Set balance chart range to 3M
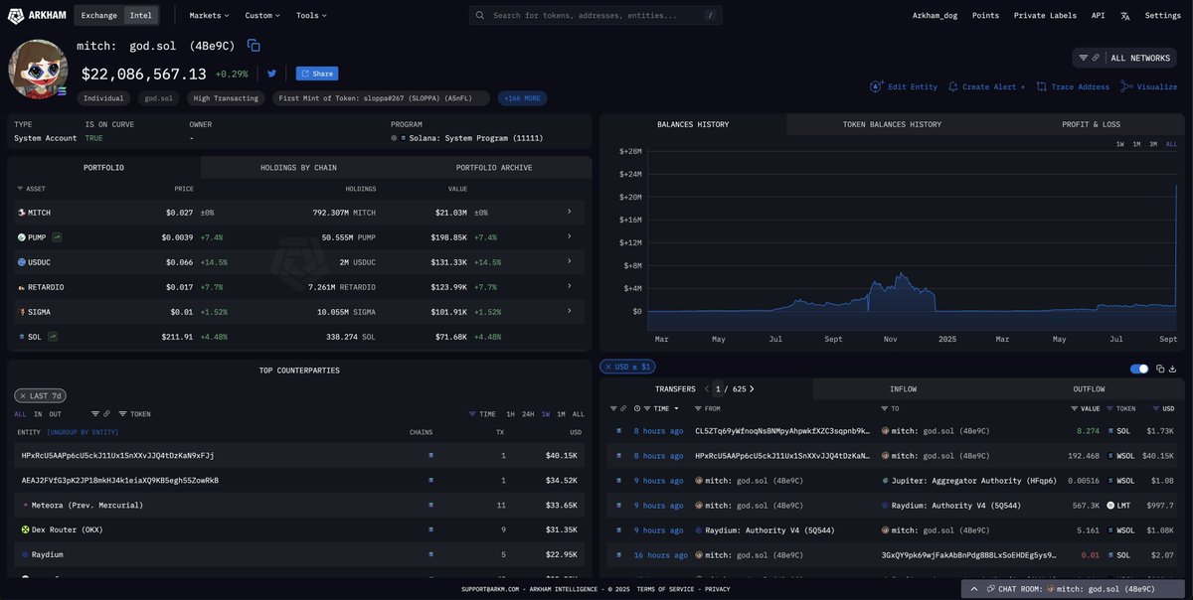 (1153, 144)
